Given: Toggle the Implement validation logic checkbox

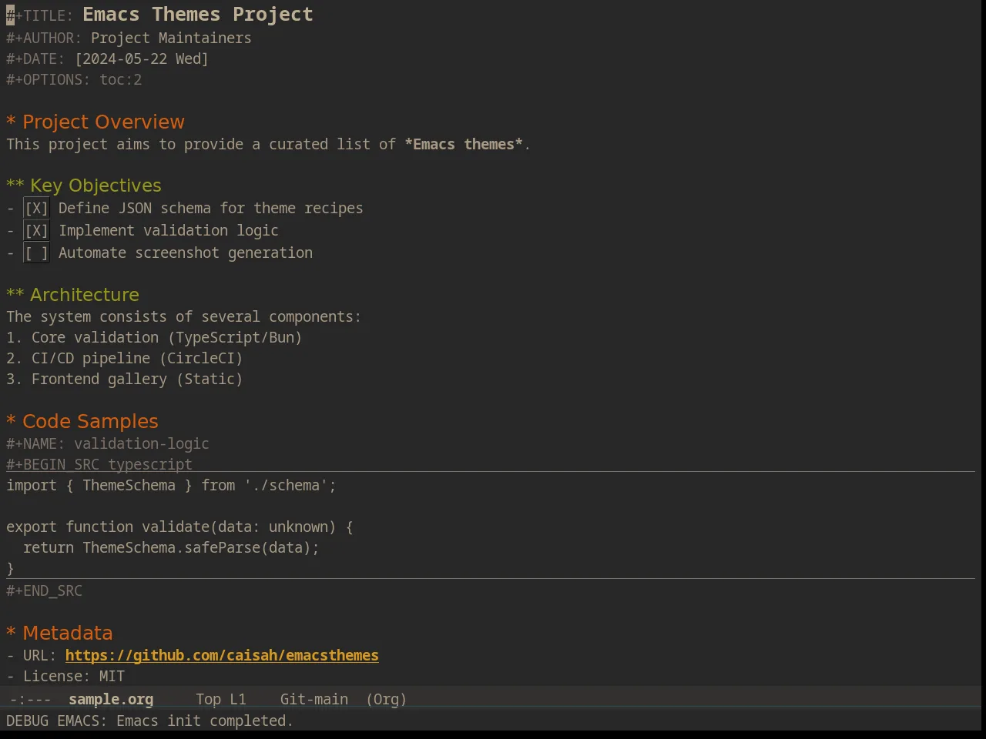Looking at the screenshot, I should pos(36,230).
